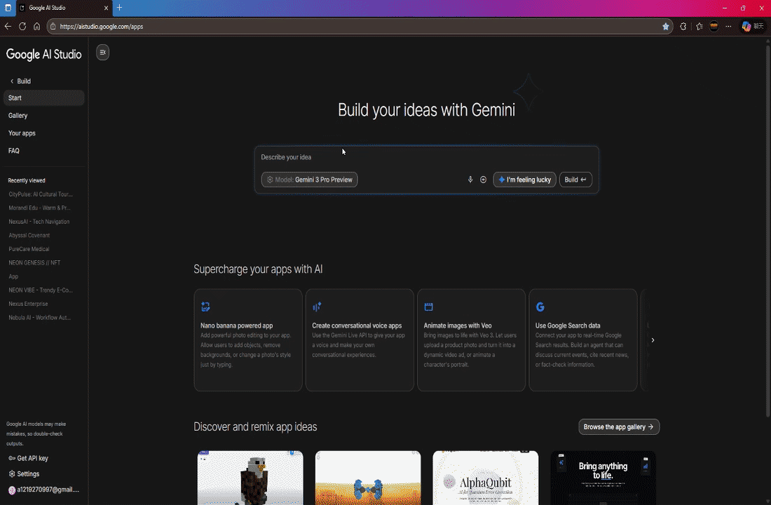Select Use Google Search data card title
The width and height of the screenshot is (771, 505).
tap(568, 326)
